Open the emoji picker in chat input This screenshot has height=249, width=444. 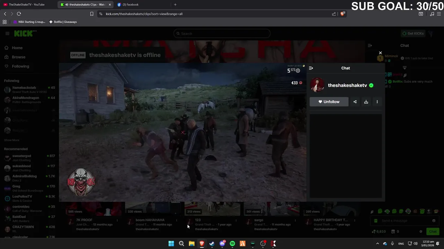[x=434, y=221]
